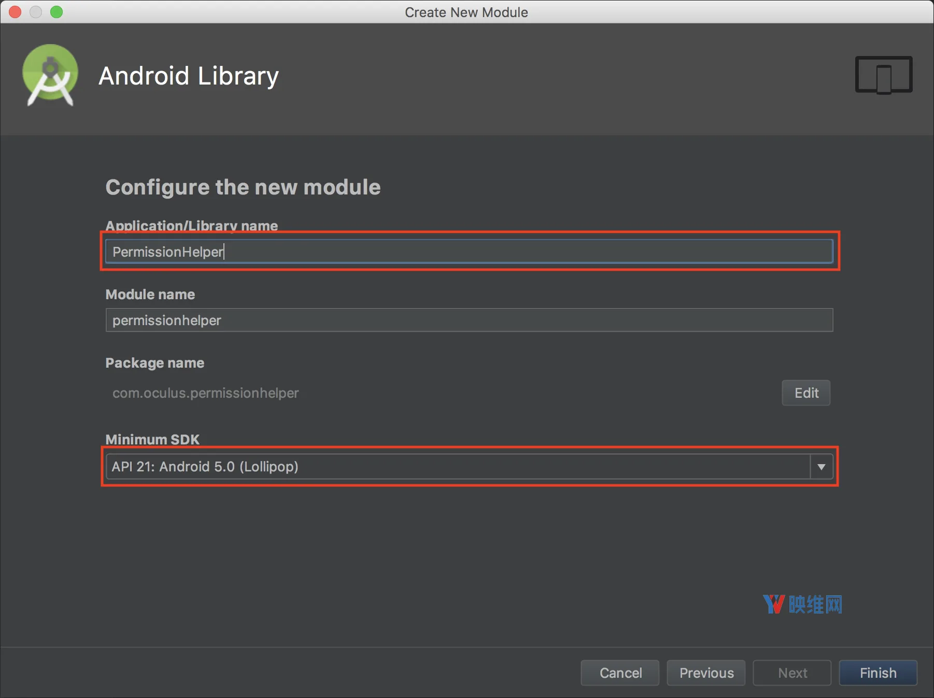Close the Create New Module window
The width and height of the screenshot is (934, 698).
[x=15, y=12]
